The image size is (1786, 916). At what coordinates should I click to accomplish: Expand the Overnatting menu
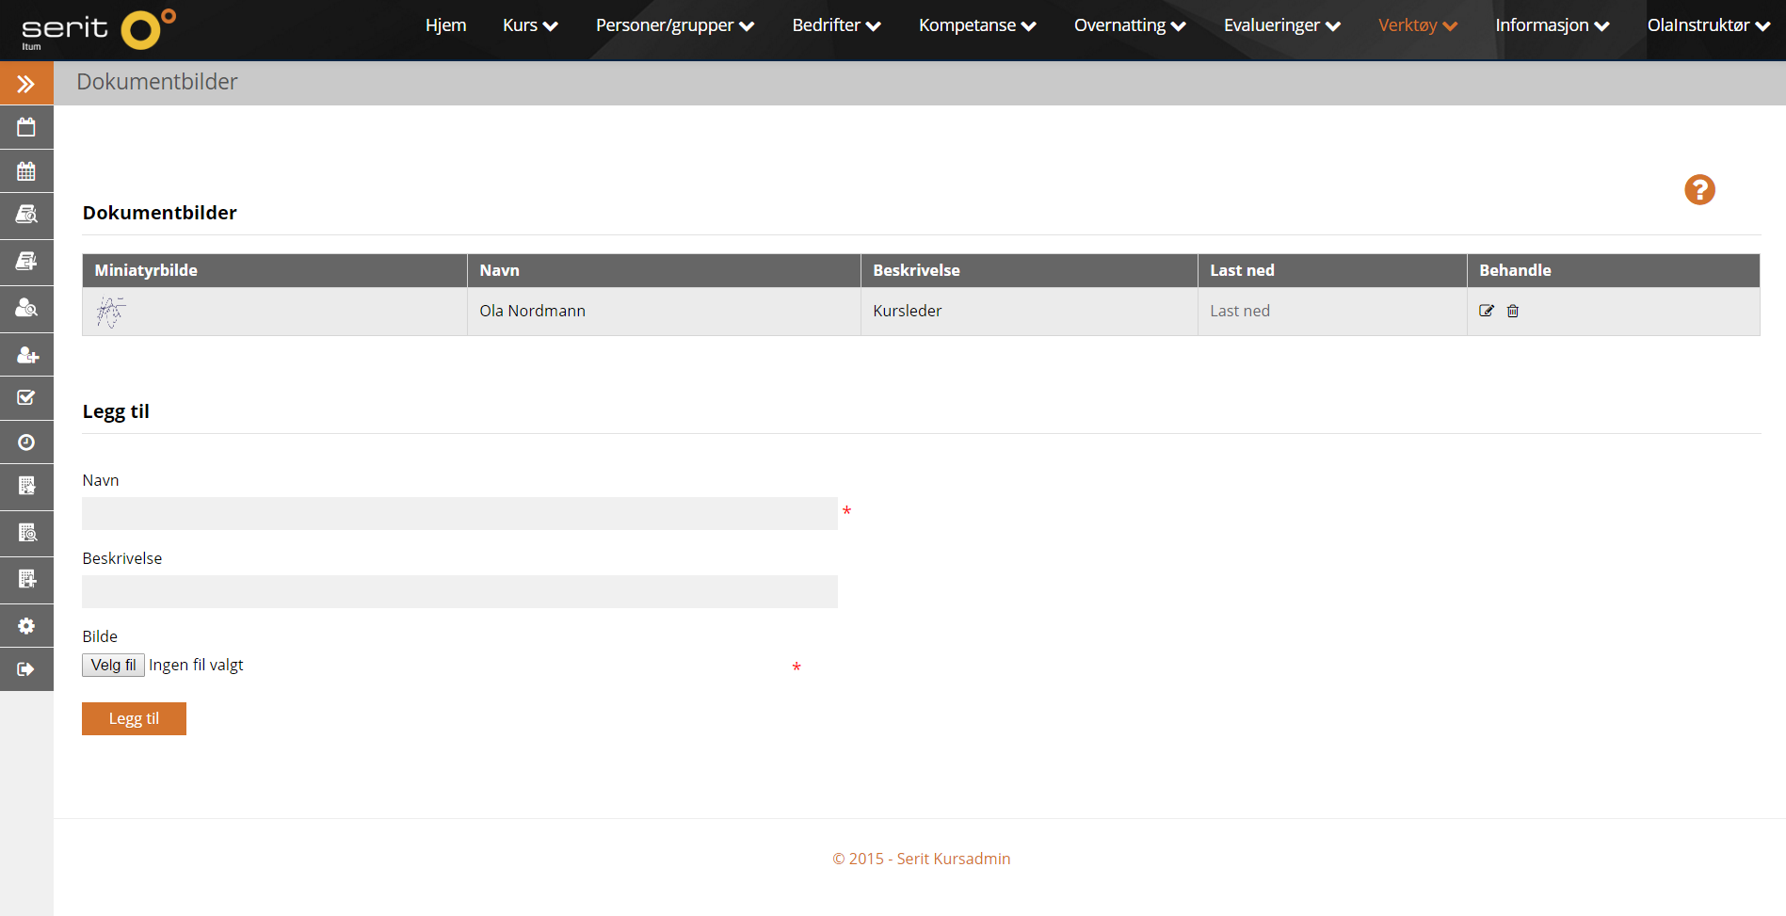1130,25
